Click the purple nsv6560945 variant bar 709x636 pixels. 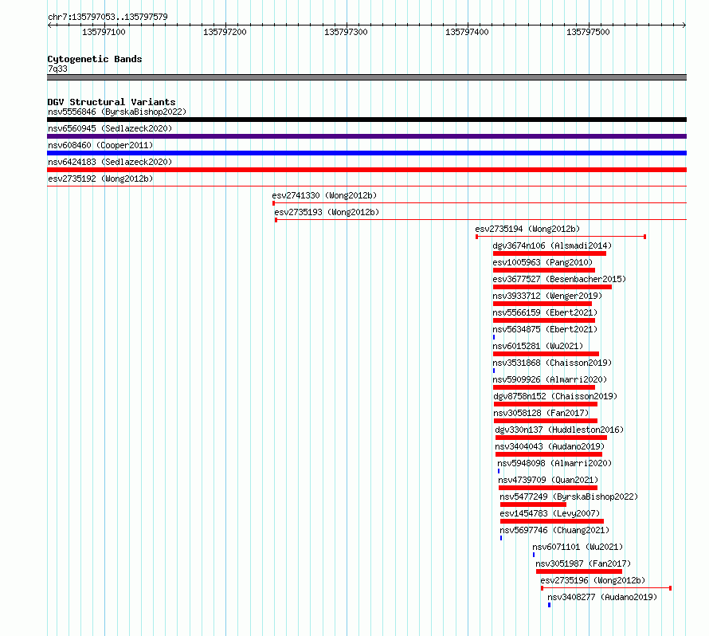[366, 136]
